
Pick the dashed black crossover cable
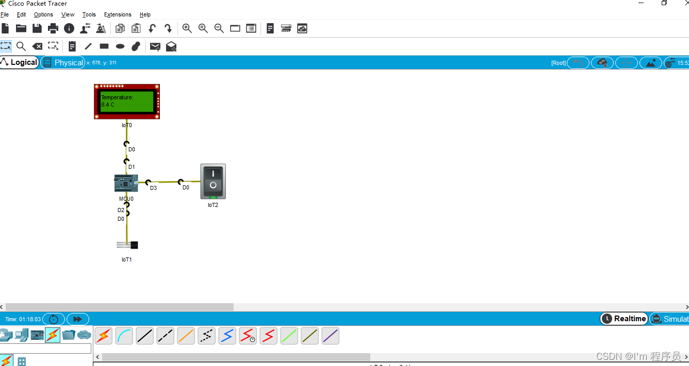point(166,336)
